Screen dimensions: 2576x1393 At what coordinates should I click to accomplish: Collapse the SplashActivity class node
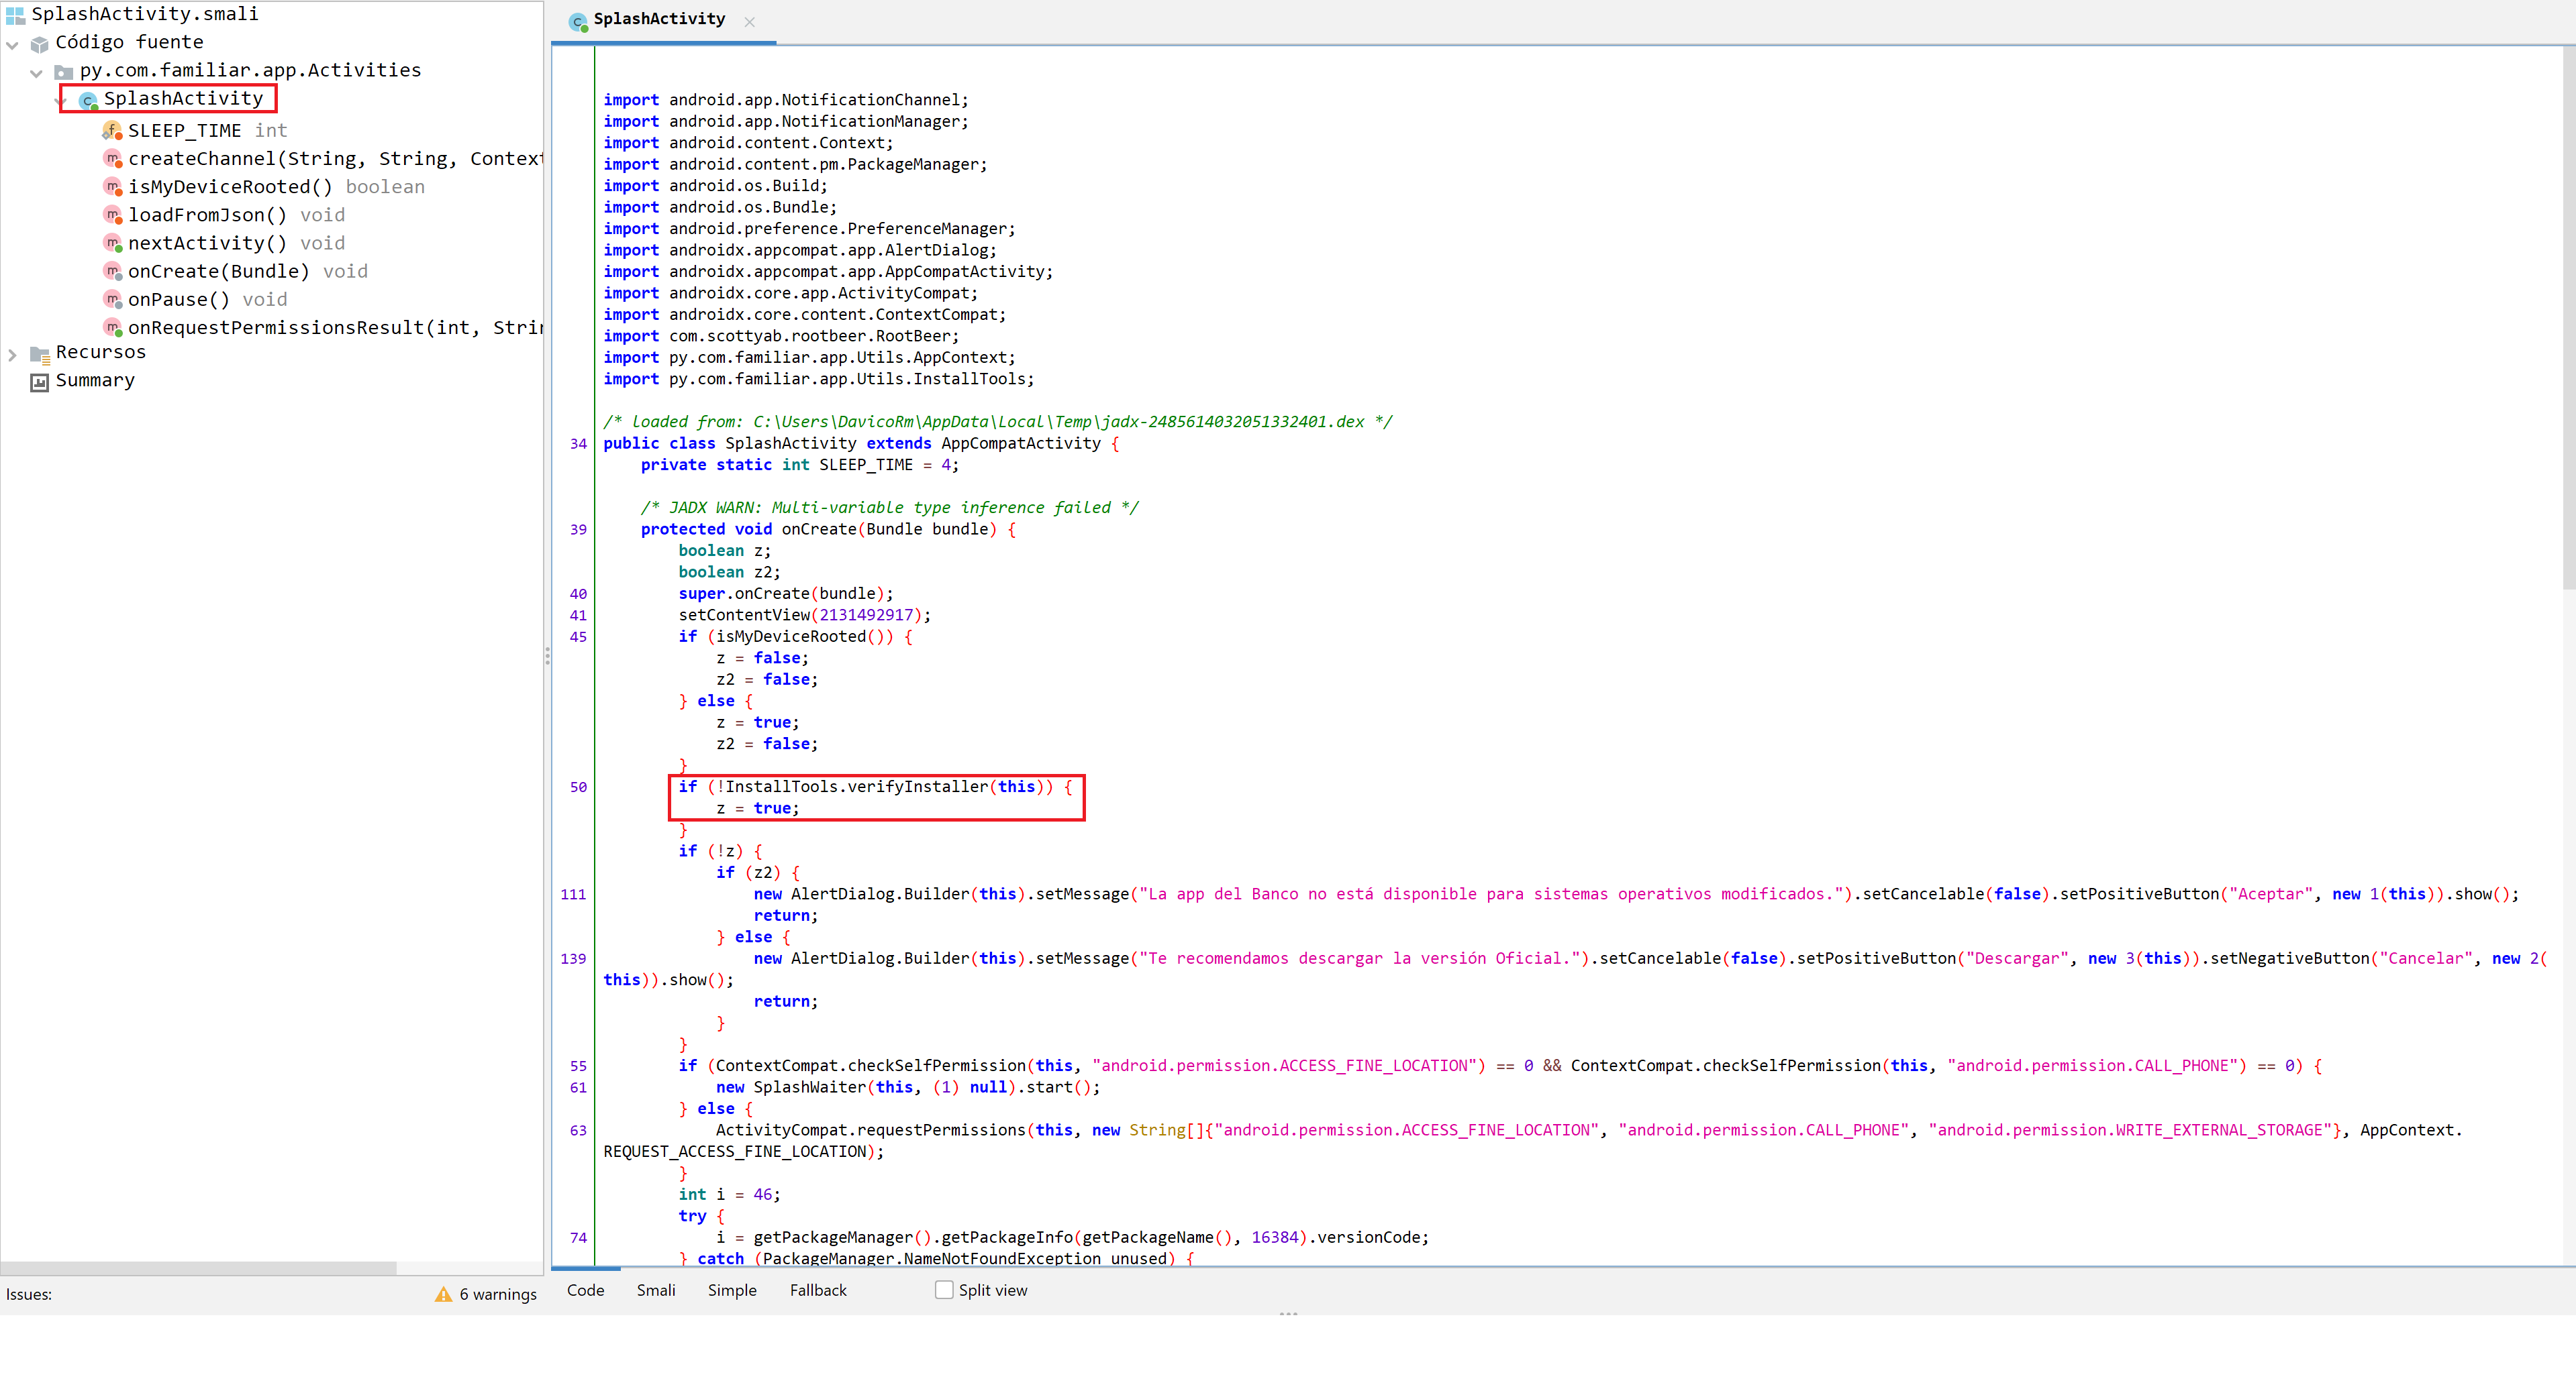pyautogui.click(x=61, y=100)
